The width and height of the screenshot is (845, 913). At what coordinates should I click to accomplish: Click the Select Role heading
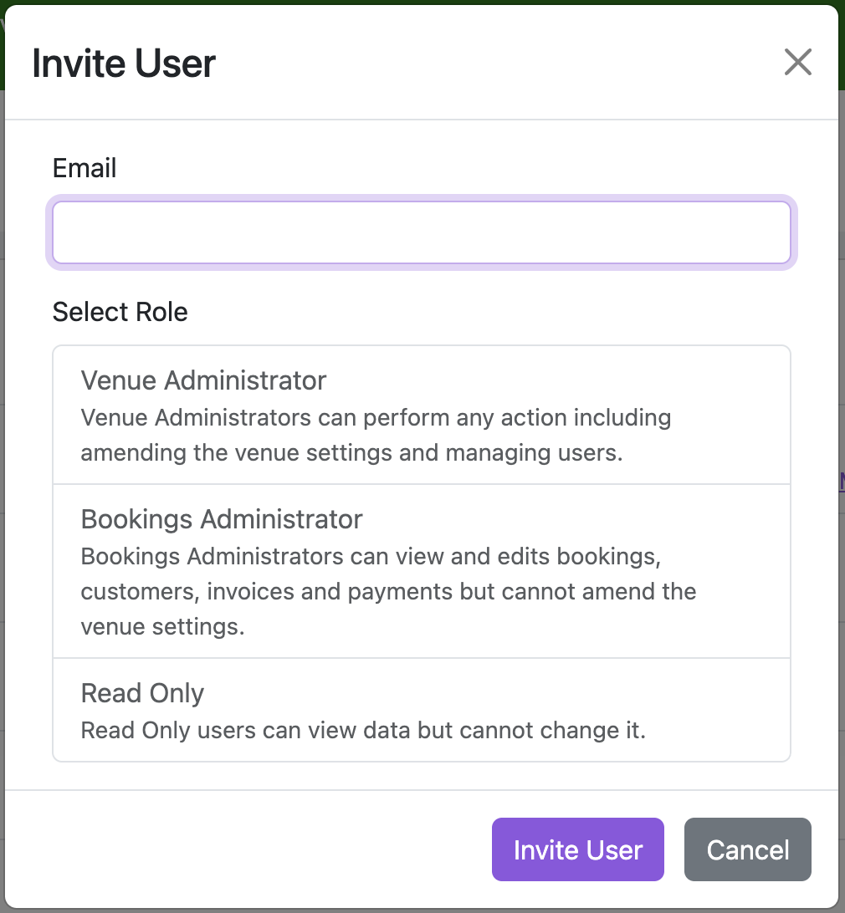coord(120,311)
